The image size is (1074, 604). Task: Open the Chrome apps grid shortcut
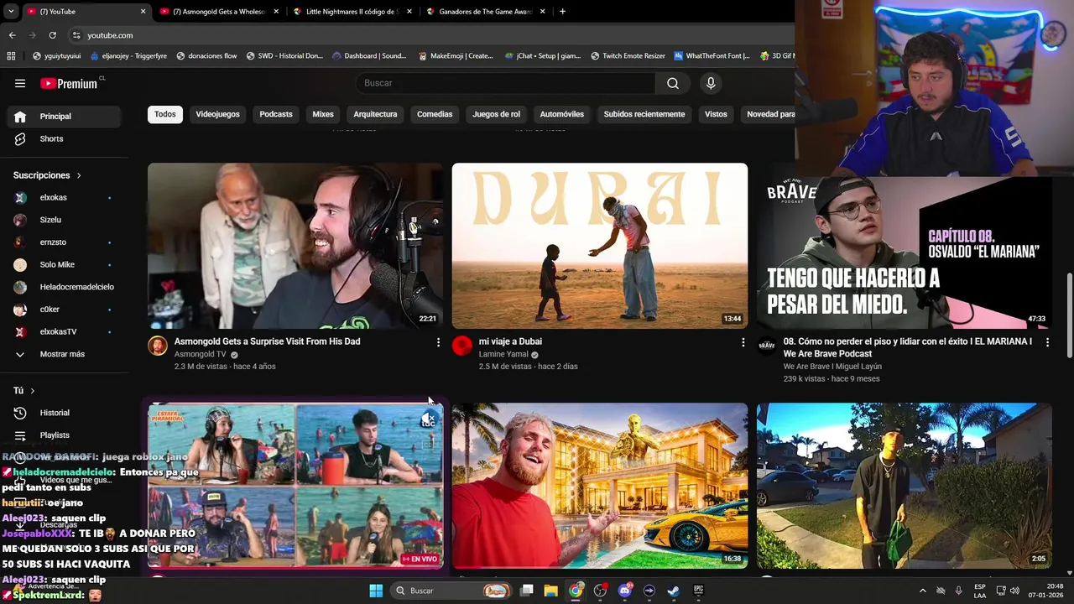11,56
